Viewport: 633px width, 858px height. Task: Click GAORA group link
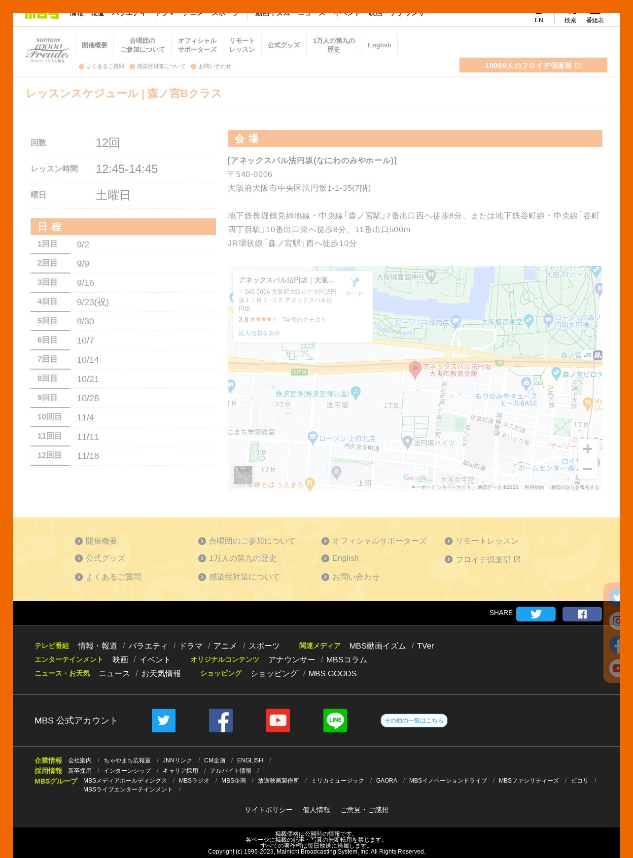pyautogui.click(x=387, y=781)
